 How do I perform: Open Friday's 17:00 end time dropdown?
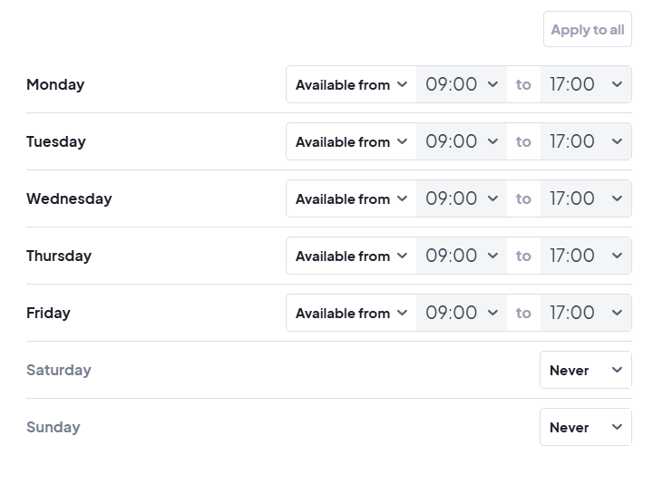(586, 314)
